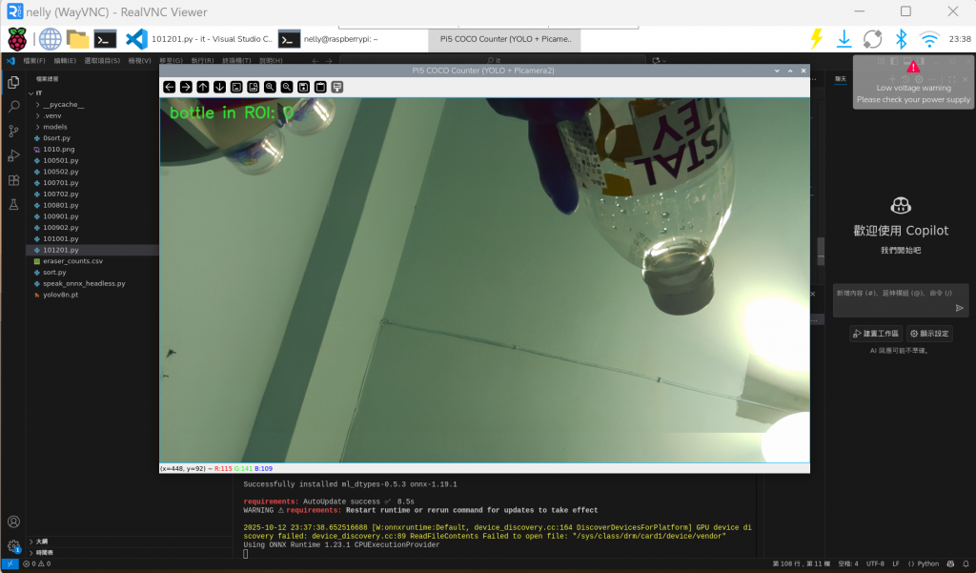
Task: Click the send arrow in the Copilot chat box
Action: point(959,308)
